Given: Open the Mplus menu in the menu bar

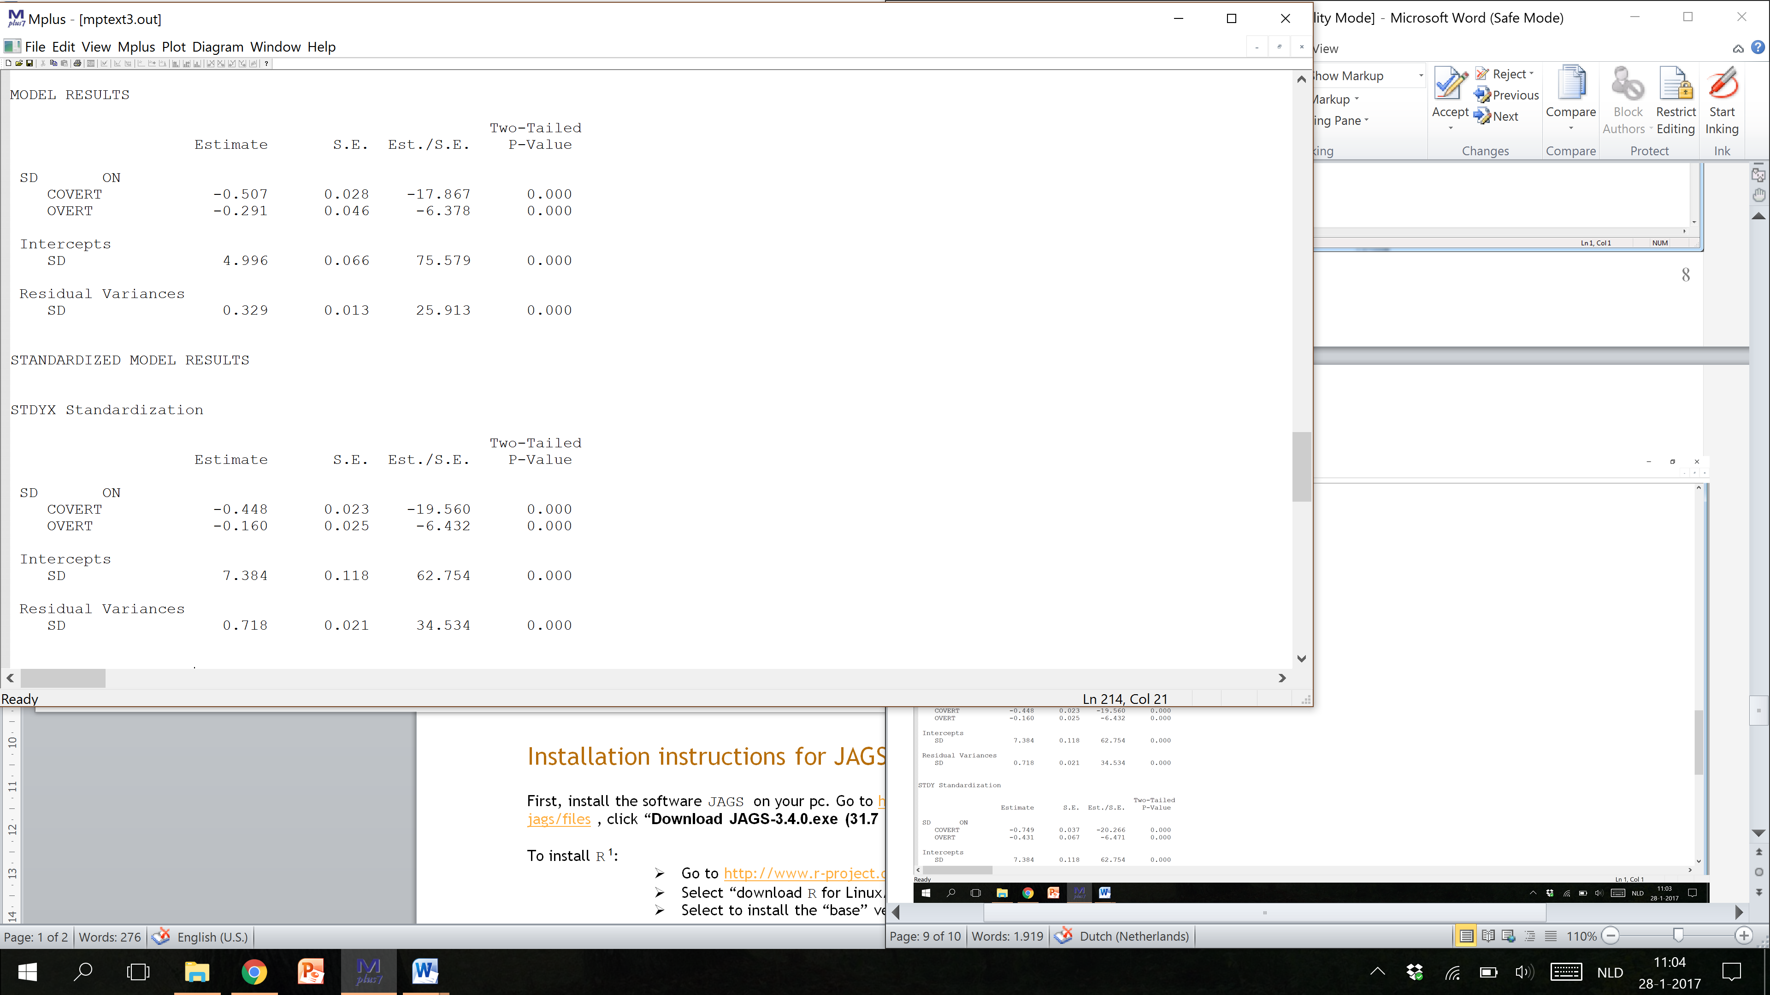Looking at the screenshot, I should 136,47.
